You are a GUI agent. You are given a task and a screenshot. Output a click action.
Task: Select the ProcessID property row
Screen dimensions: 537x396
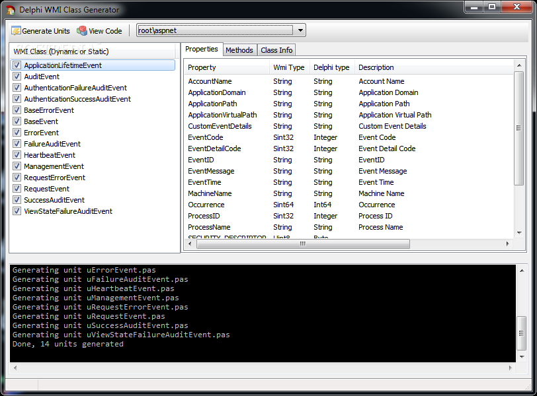(x=349, y=216)
